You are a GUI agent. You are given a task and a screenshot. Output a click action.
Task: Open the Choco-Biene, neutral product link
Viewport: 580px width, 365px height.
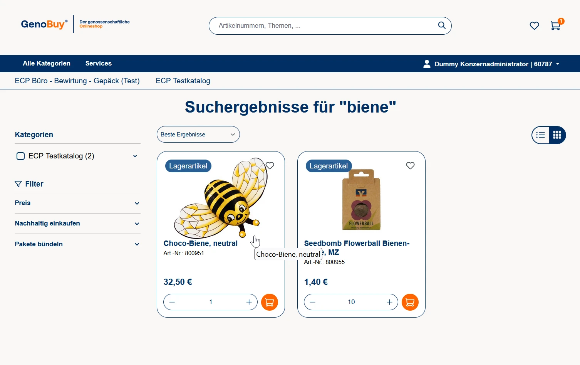pos(200,244)
